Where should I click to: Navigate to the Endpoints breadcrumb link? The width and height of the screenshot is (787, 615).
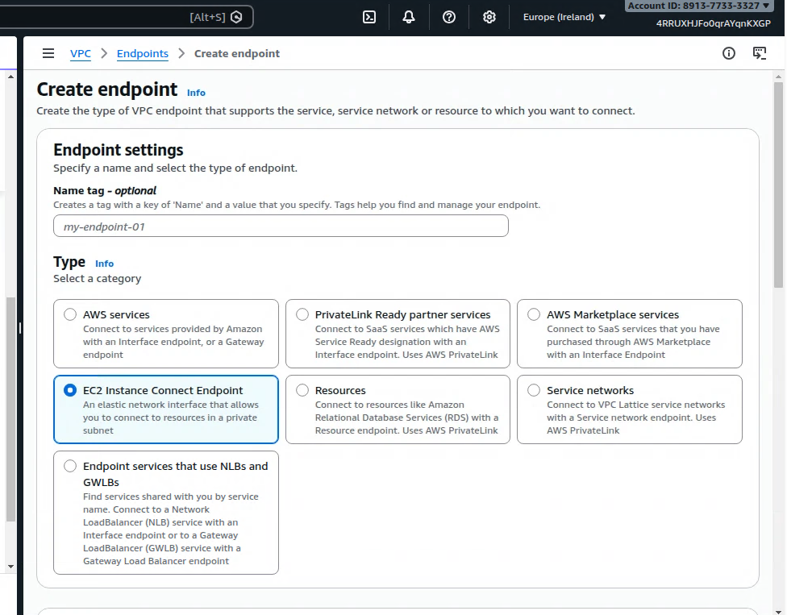[143, 54]
